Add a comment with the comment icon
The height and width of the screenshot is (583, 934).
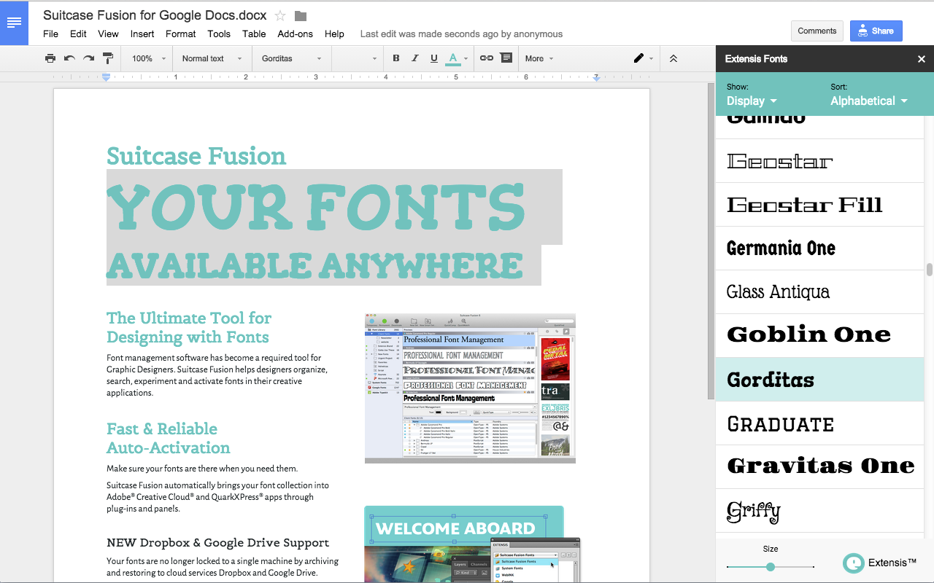(506, 58)
